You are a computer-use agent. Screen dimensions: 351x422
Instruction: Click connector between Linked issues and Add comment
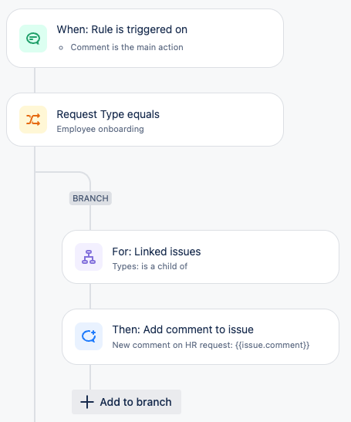[x=90, y=296]
